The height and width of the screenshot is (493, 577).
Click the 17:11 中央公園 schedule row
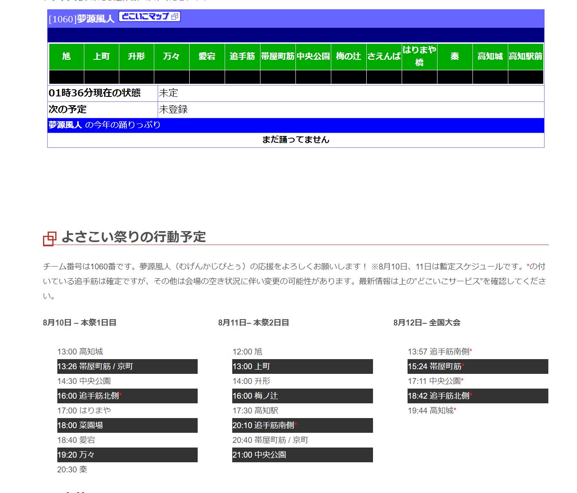pyautogui.click(x=478, y=381)
